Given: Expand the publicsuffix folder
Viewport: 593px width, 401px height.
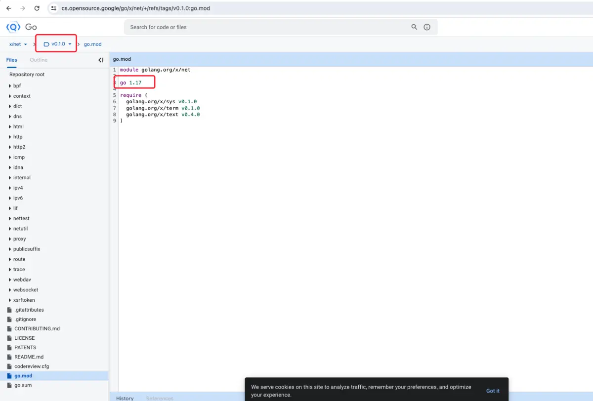Looking at the screenshot, I should tap(10, 249).
